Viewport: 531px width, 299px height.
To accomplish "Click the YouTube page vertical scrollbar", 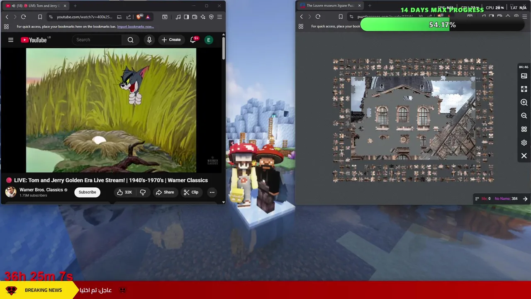I will coord(224,48).
